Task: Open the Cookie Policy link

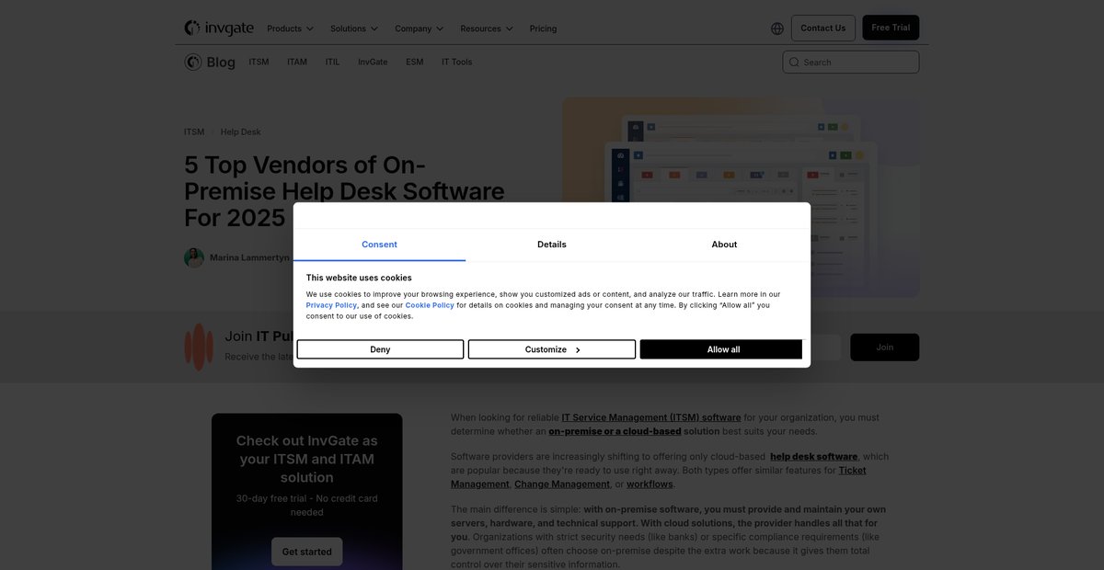Action: (x=430, y=305)
